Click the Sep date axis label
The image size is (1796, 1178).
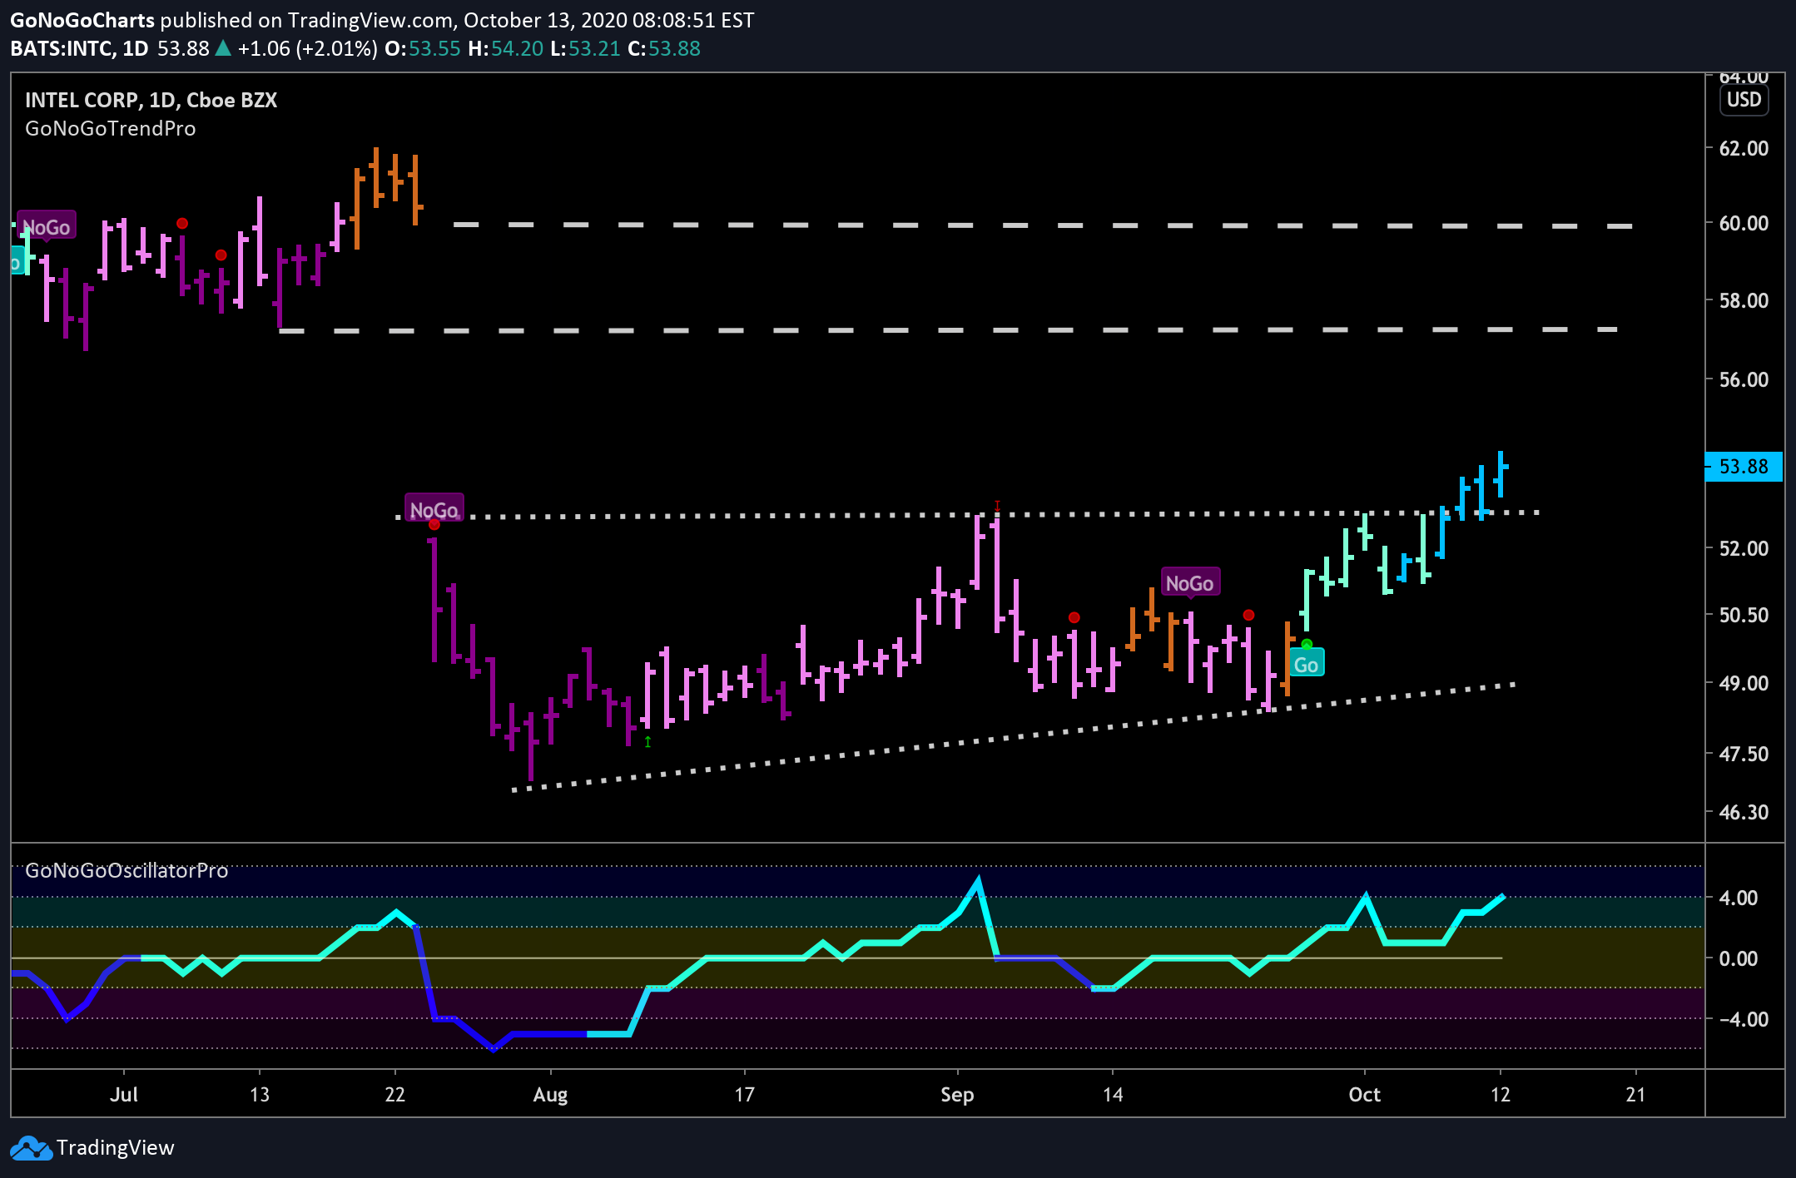(x=957, y=1095)
